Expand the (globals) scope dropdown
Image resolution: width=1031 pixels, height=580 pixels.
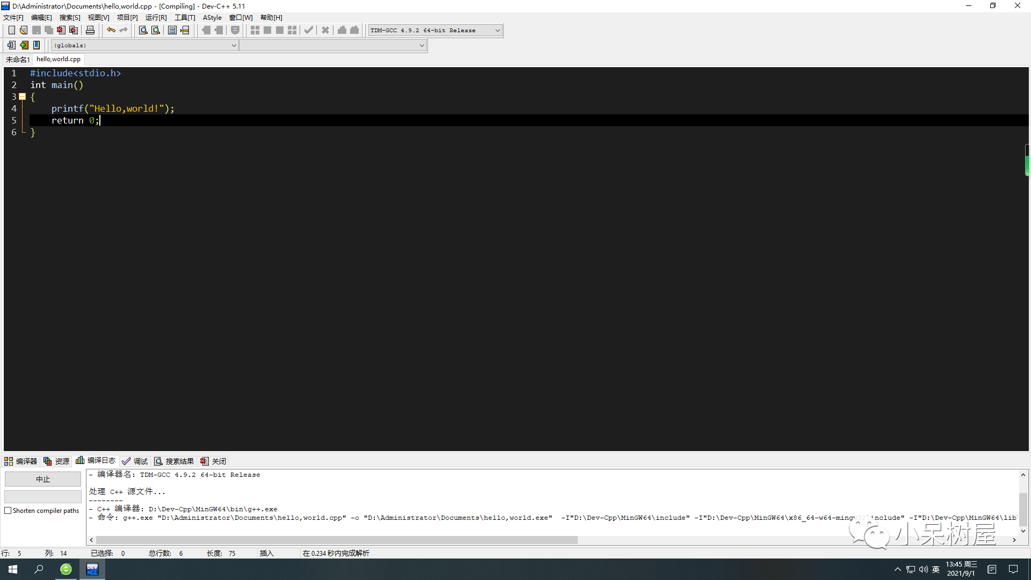234,45
